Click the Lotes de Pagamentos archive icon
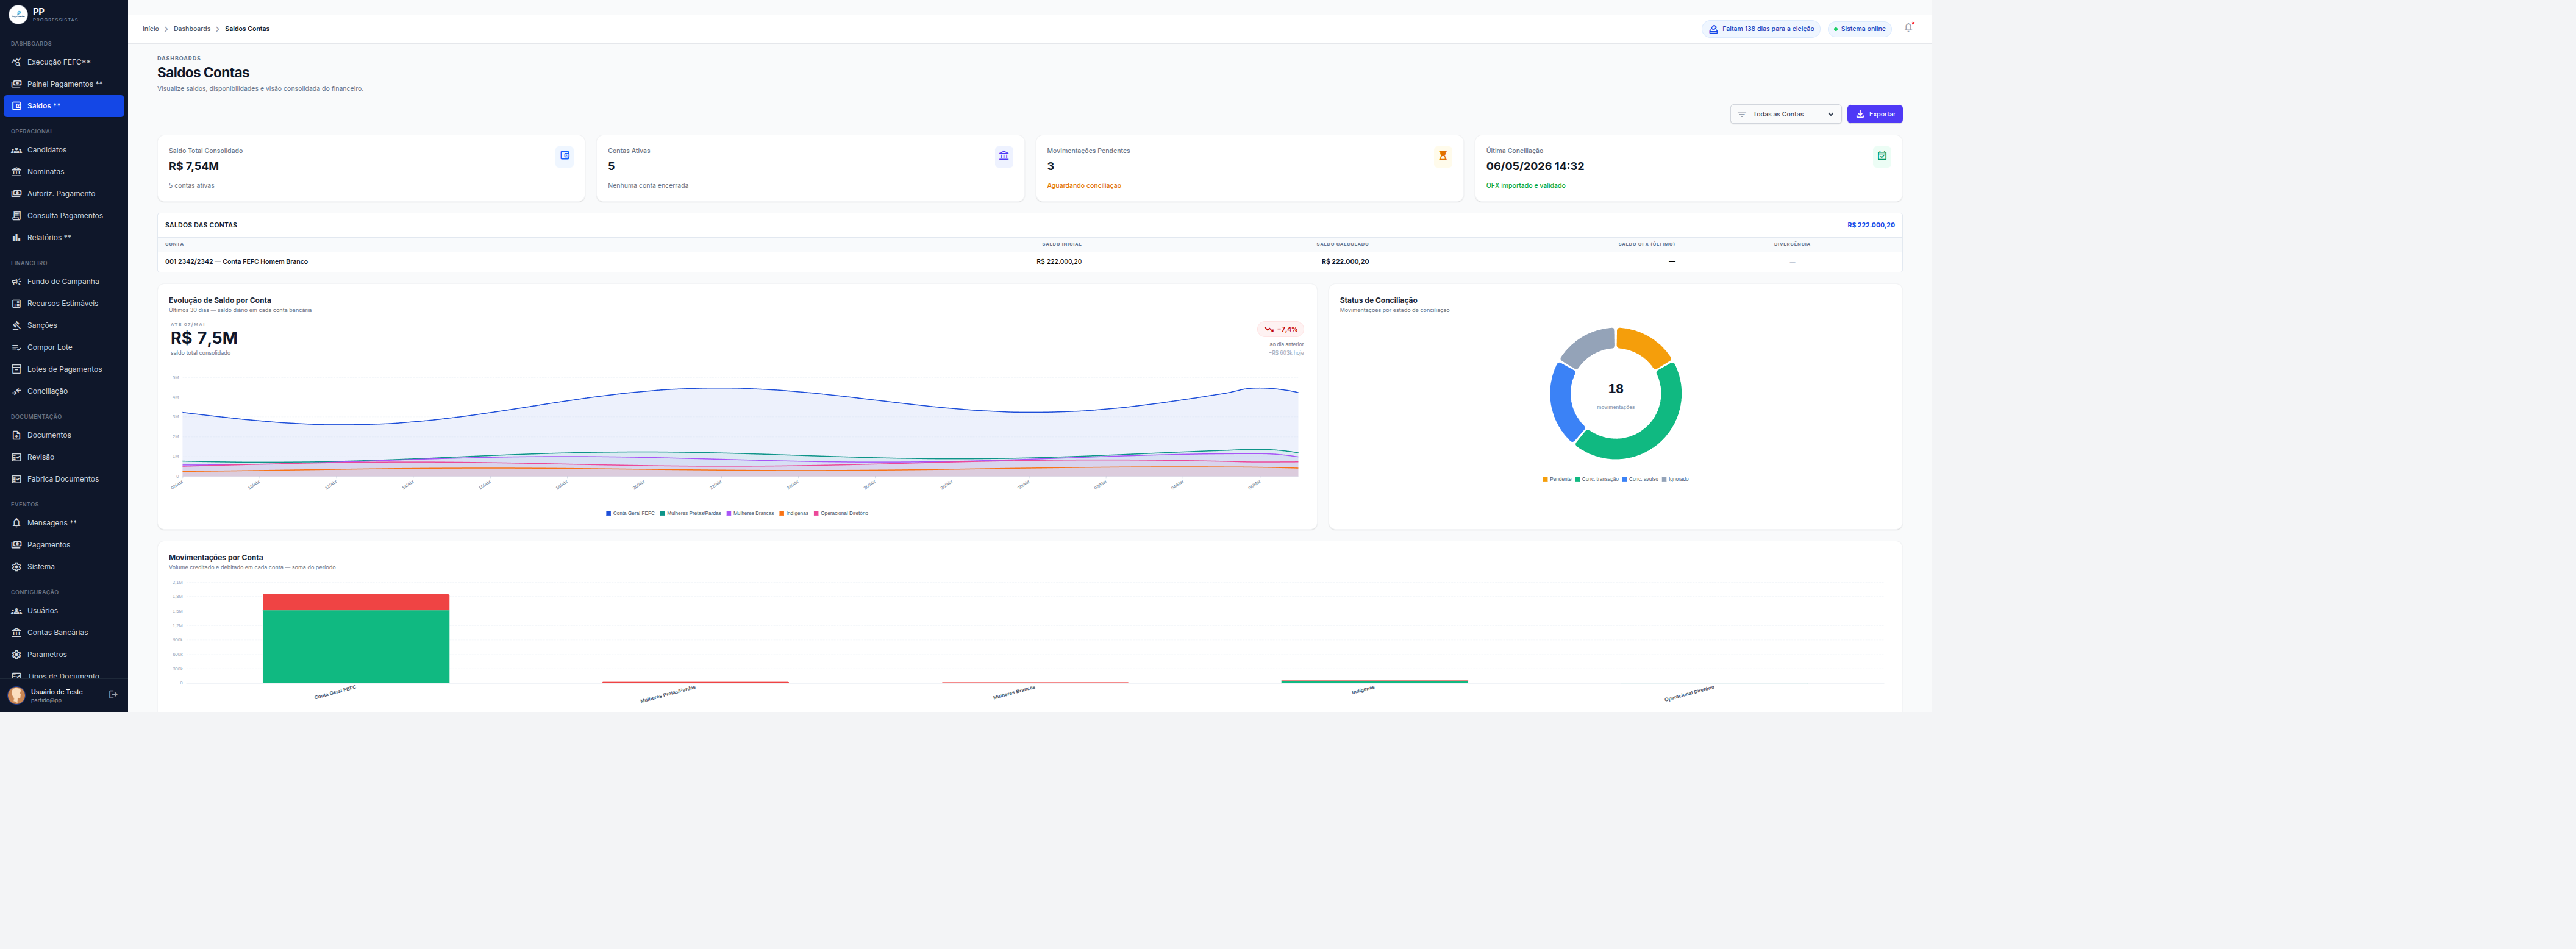Image resolution: width=2576 pixels, height=949 pixels. [16, 370]
